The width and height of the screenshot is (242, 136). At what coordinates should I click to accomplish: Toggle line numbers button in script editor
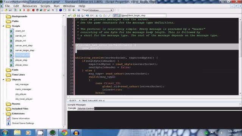click(115, 15)
